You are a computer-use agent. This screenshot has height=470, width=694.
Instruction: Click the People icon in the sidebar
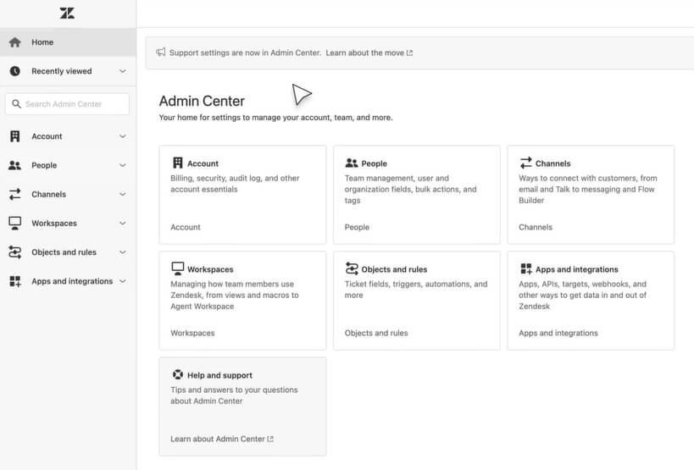(x=14, y=165)
